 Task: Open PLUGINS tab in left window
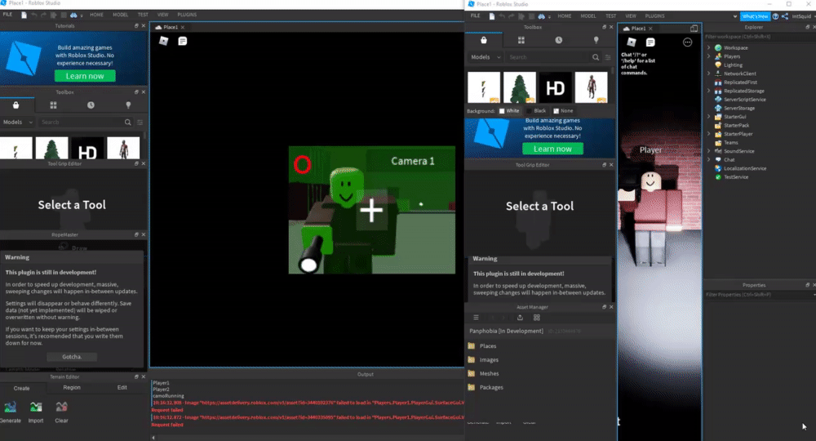tap(187, 15)
